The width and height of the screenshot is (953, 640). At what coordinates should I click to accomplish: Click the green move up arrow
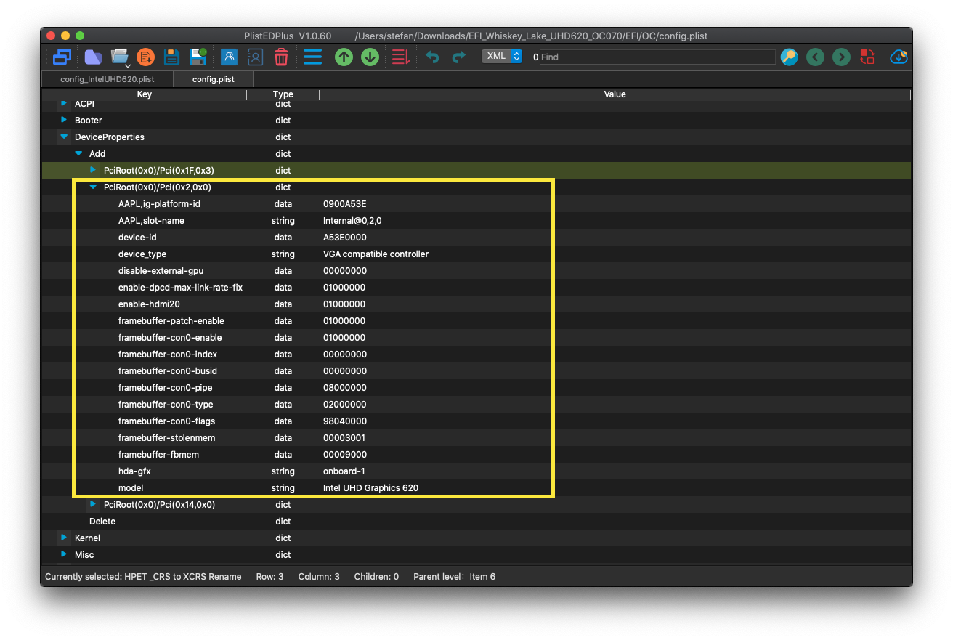344,57
